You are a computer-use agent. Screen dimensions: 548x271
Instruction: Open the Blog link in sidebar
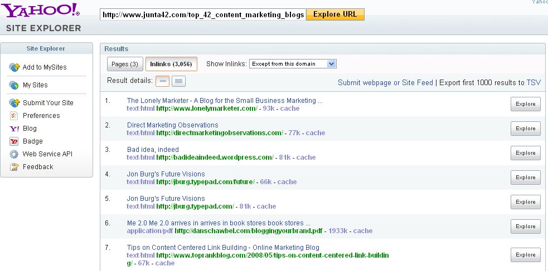click(30, 129)
